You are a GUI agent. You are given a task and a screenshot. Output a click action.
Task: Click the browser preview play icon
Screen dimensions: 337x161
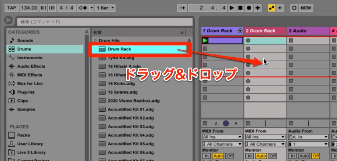pyautogui.click(x=9, y=20)
